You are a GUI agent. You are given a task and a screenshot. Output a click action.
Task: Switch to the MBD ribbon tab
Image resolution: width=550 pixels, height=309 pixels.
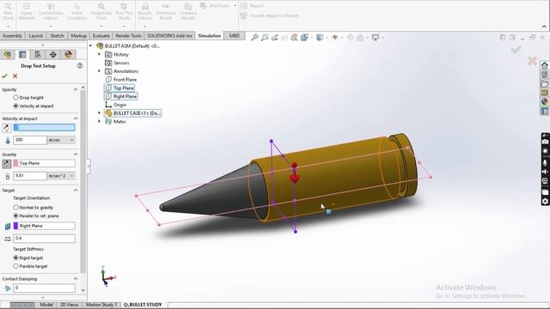[235, 36]
